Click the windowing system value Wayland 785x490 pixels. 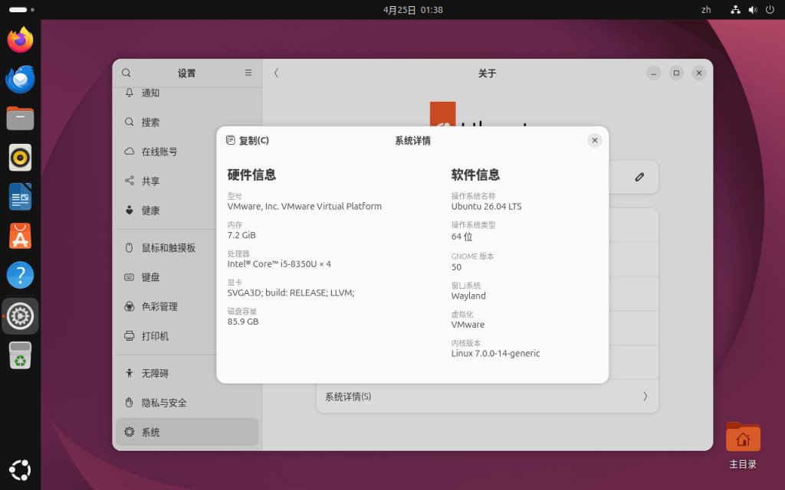[468, 296]
